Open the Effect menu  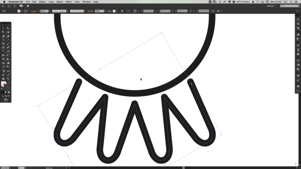(x=68, y=2)
